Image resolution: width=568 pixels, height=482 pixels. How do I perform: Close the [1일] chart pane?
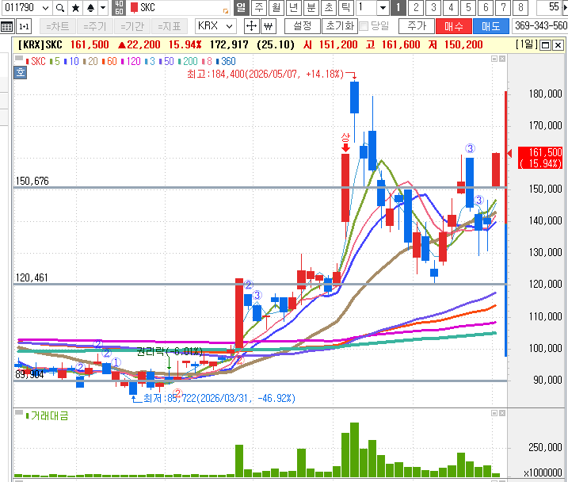tap(558, 45)
